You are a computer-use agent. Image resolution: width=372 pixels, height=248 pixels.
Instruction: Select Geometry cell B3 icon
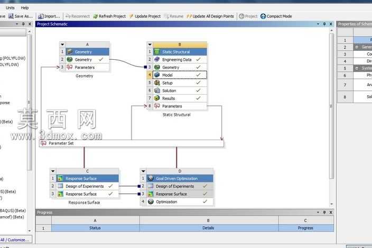[157, 67]
